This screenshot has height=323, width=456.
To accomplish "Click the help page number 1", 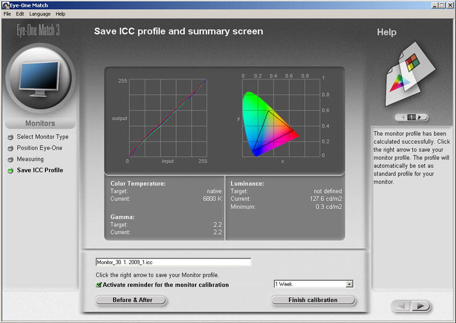I will (x=411, y=118).
